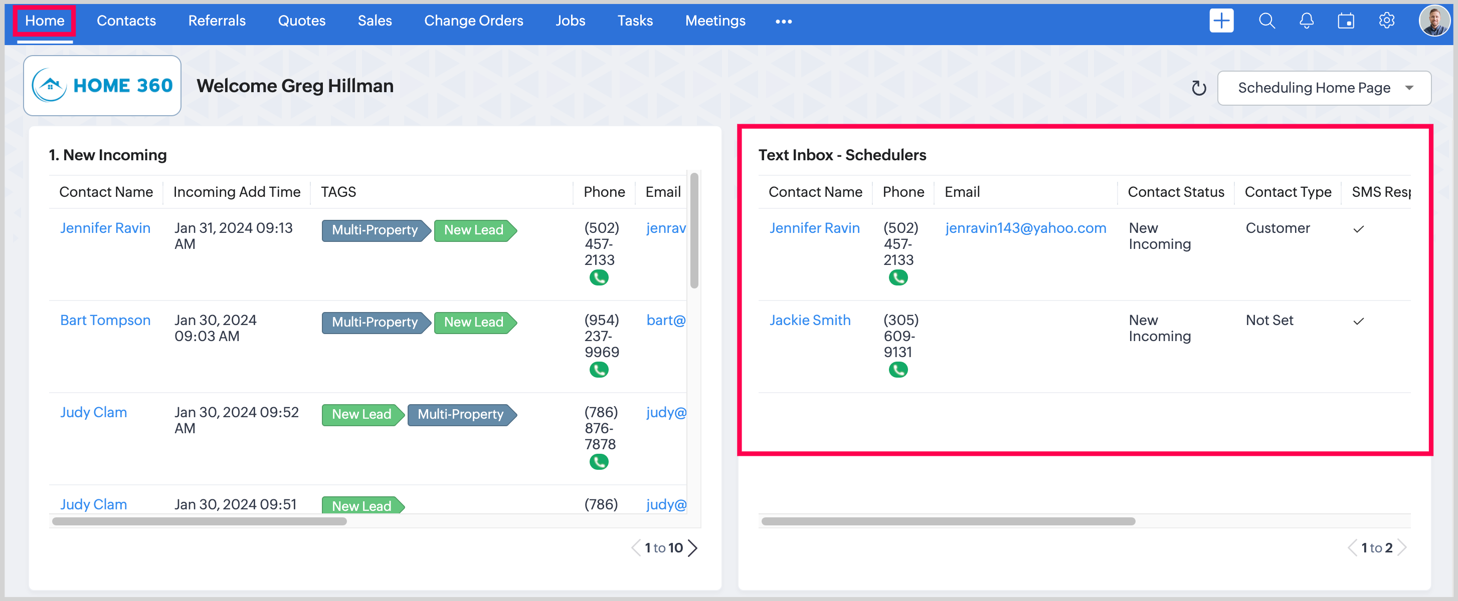Open the settings gear icon
This screenshot has width=1458, height=601.
click(1386, 21)
